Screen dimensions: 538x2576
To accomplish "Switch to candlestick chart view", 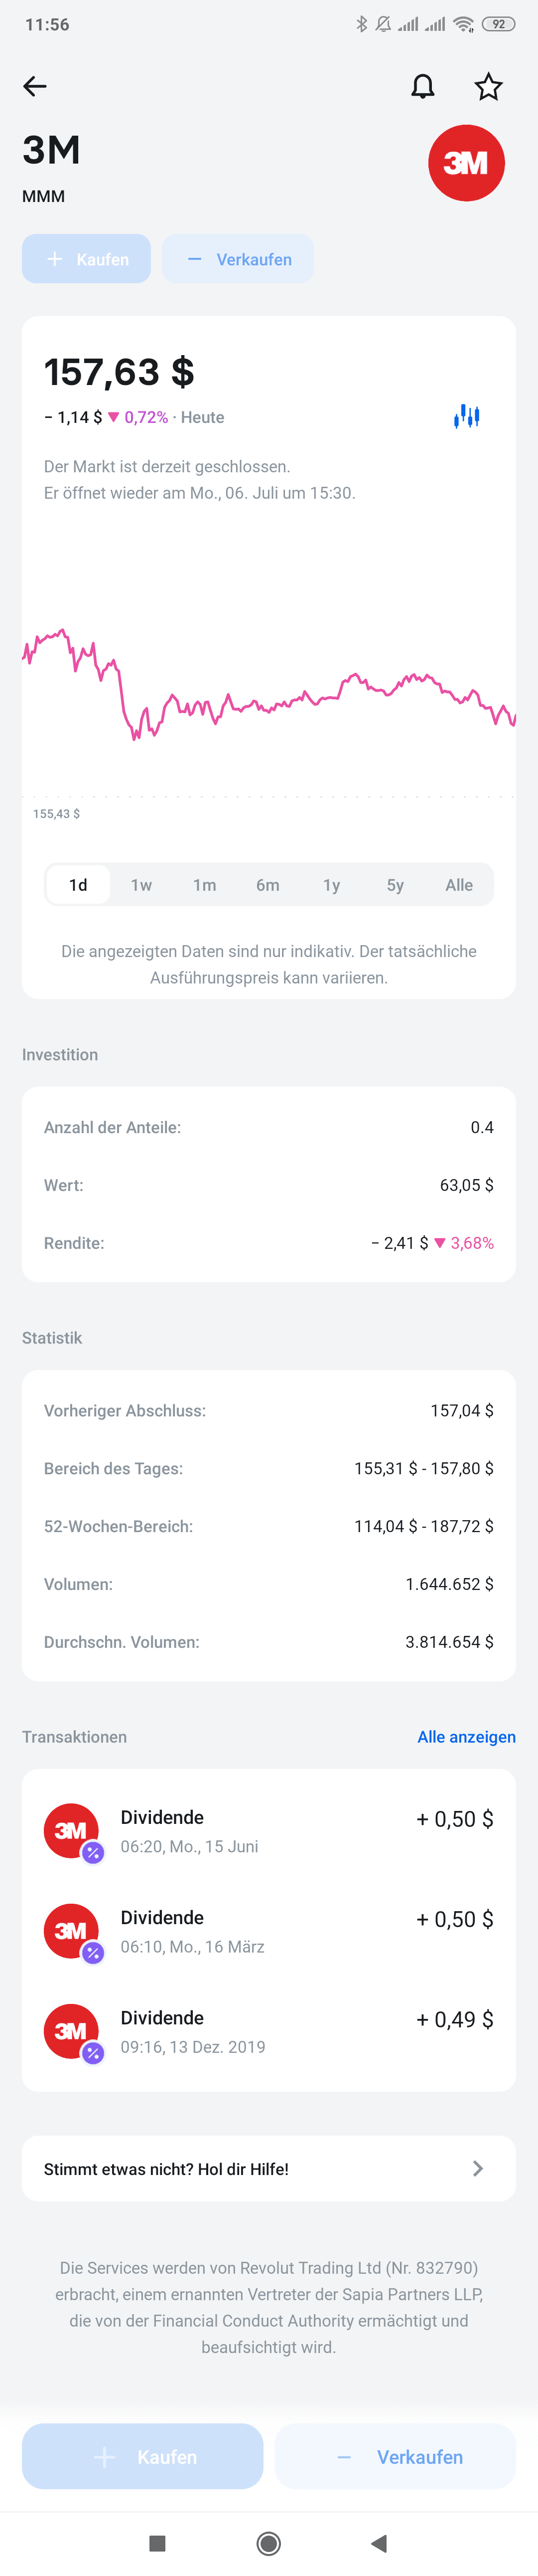I will point(466,416).
